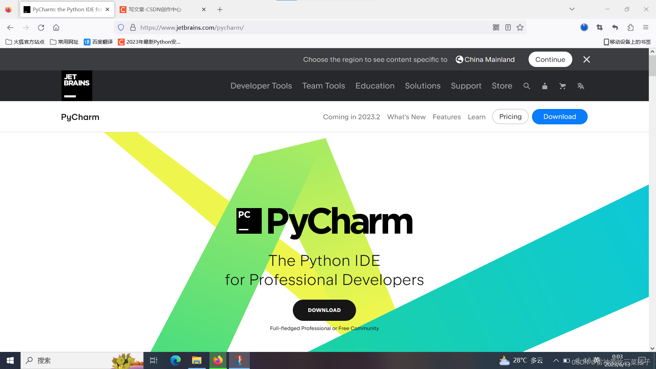Bookmark this page with the star icon
Viewport: 656px width, 369px height.
coord(520,28)
